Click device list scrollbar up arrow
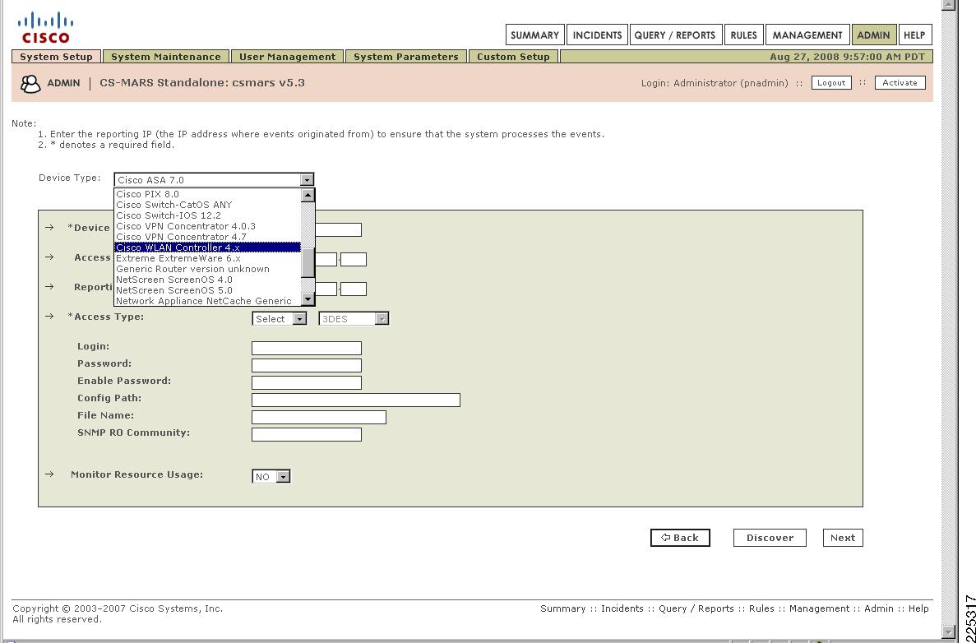The height and width of the screenshot is (643, 976). click(x=308, y=195)
